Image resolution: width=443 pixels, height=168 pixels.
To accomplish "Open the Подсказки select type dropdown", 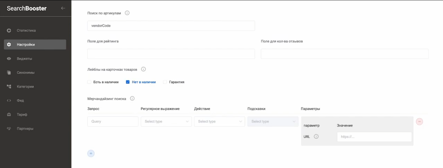I will point(273,121).
